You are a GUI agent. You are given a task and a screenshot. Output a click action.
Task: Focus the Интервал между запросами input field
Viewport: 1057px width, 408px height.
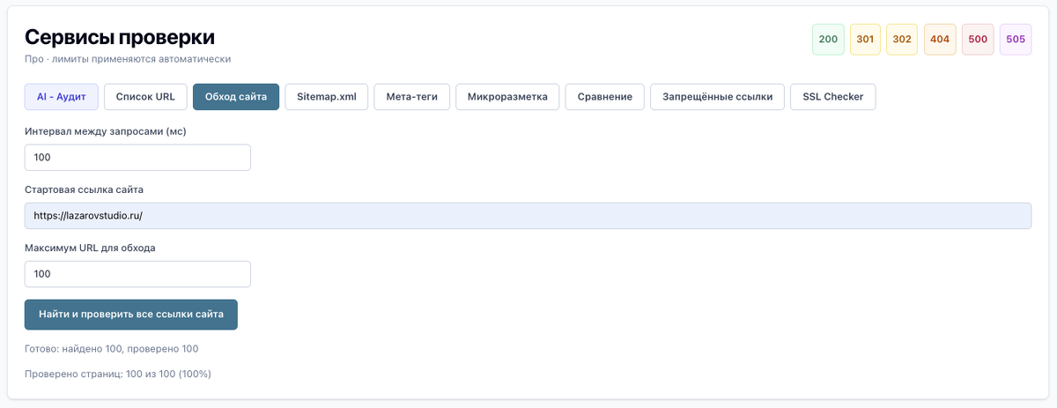coord(137,158)
